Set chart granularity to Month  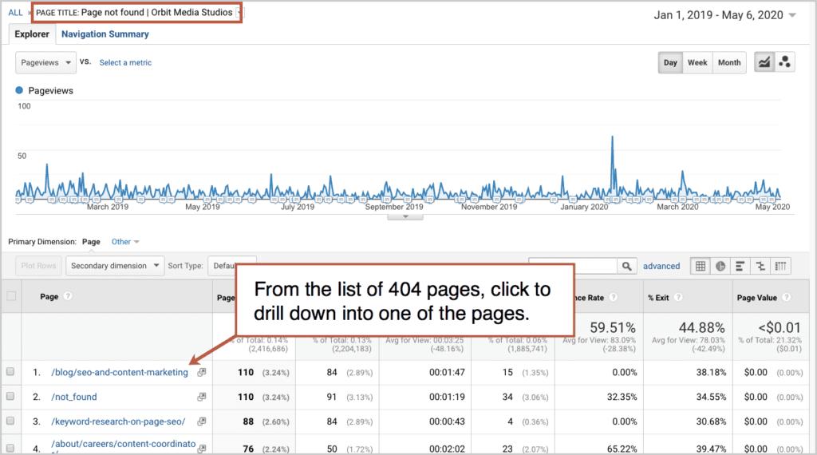pyautogui.click(x=729, y=62)
